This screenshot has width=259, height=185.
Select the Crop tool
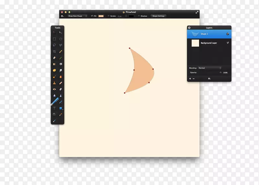(x=54, y=51)
